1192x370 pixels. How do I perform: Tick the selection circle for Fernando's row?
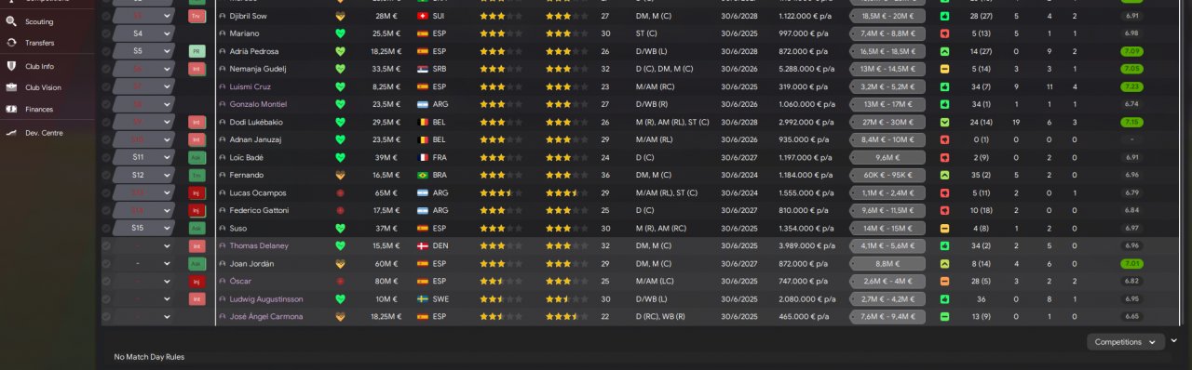click(x=106, y=175)
